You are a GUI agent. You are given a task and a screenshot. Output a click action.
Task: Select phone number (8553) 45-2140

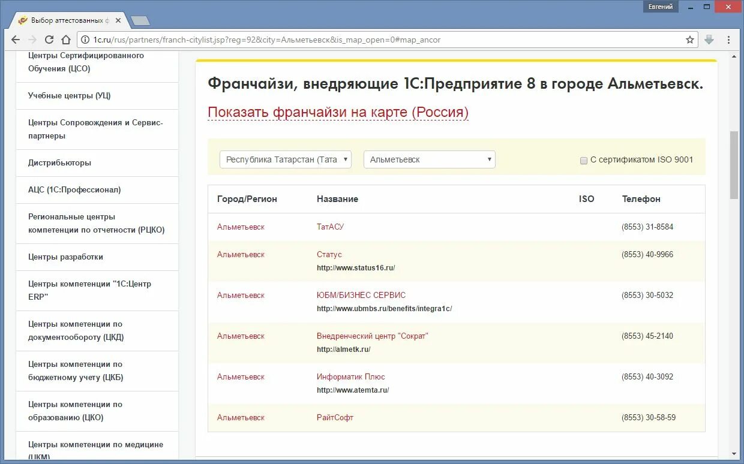pos(647,336)
